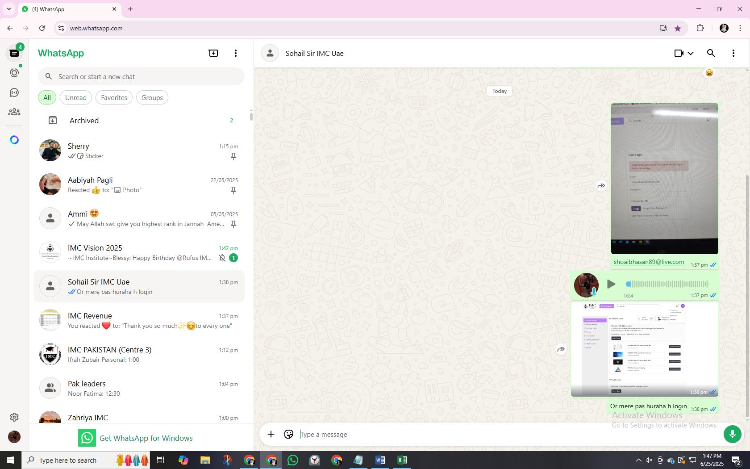The width and height of the screenshot is (750, 469).
Task: Record a voice message microphone
Action: click(732, 434)
